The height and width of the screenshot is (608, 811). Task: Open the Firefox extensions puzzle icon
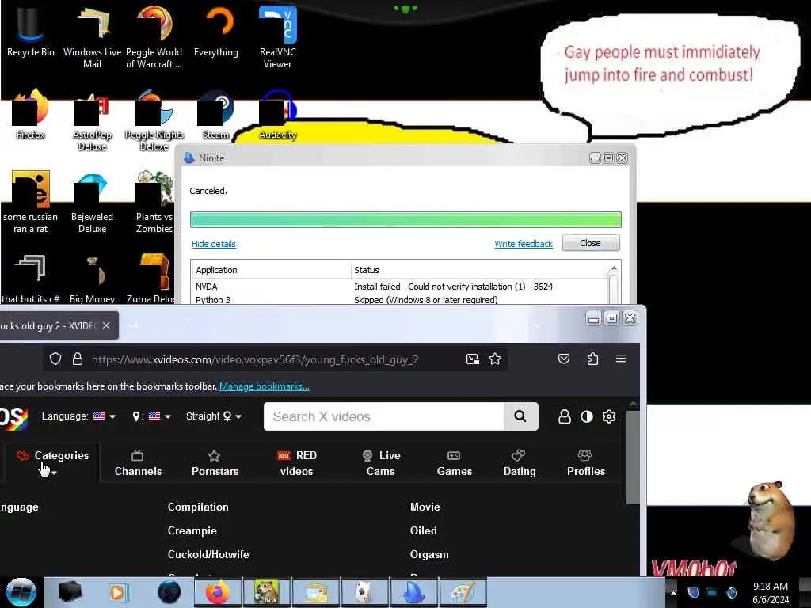coord(592,359)
